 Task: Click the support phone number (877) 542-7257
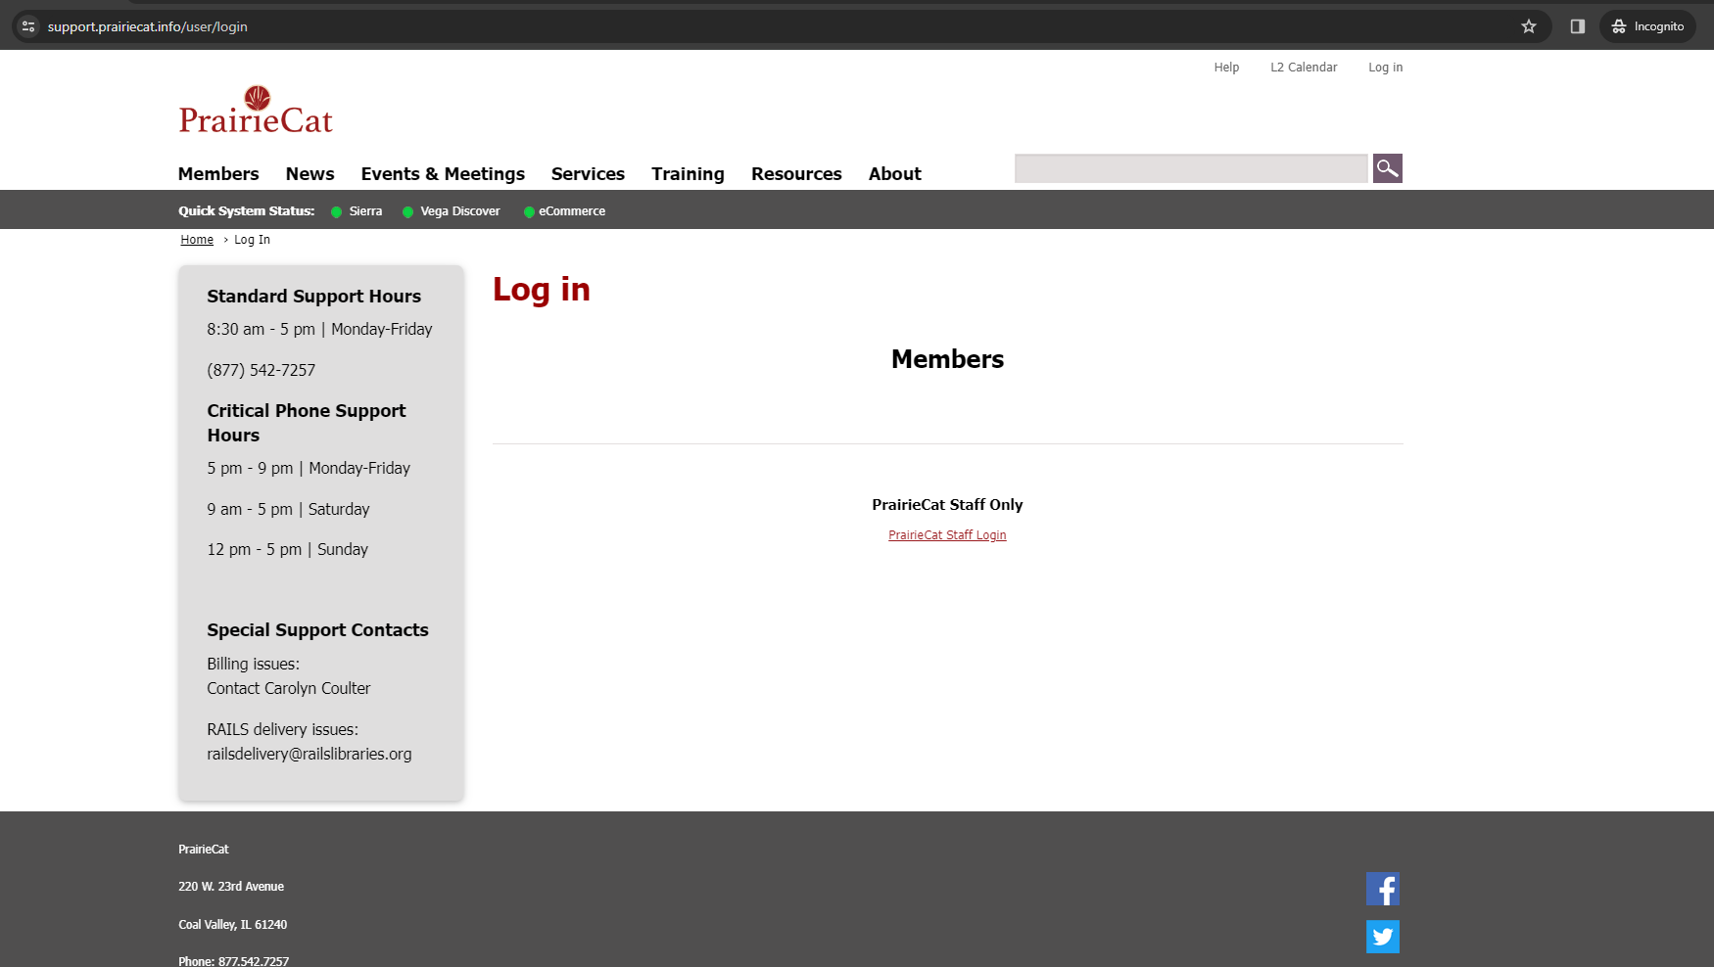point(262,370)
